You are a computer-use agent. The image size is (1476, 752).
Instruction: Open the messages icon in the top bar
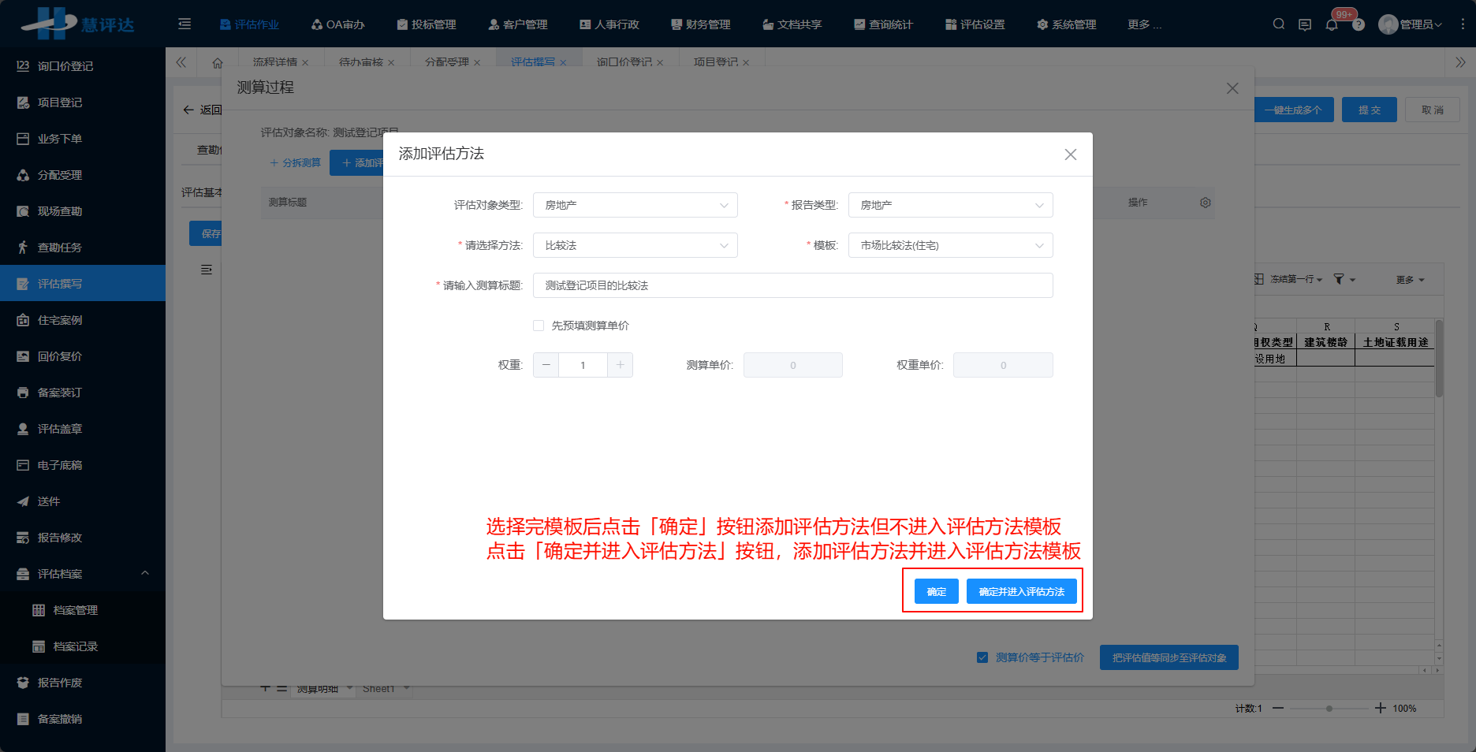[x=1305, y=24]
